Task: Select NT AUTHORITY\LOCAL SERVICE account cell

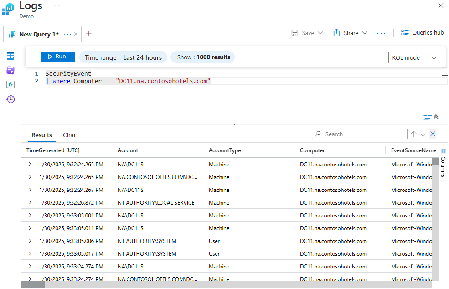Action: (x=156, y=203)
